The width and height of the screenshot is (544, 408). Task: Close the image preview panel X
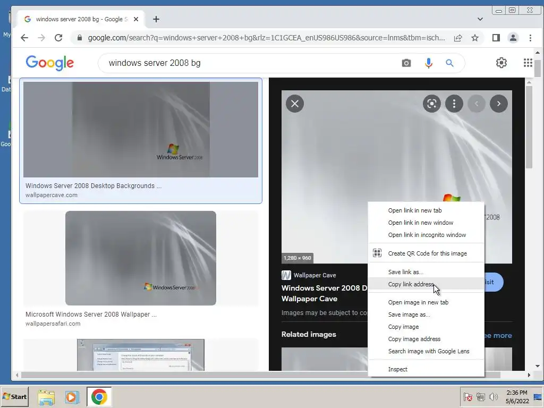click(x=295, y=104)
